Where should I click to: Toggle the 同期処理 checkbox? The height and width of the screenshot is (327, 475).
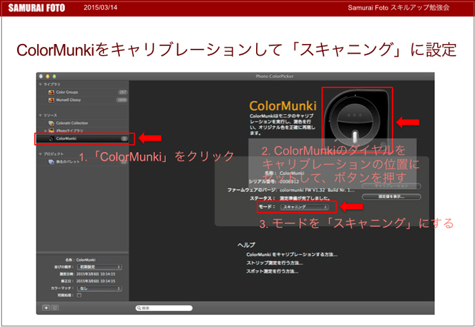[x=79, y=295]
